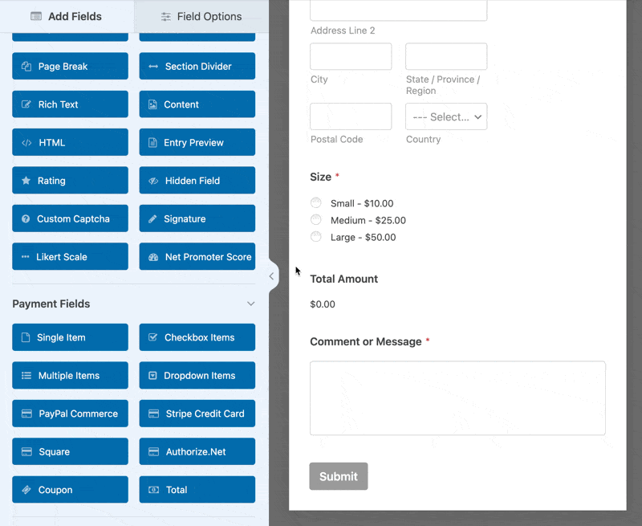Add the HTML code field
642x526 pixels.
pyautogui.click(x=70, y=143)
